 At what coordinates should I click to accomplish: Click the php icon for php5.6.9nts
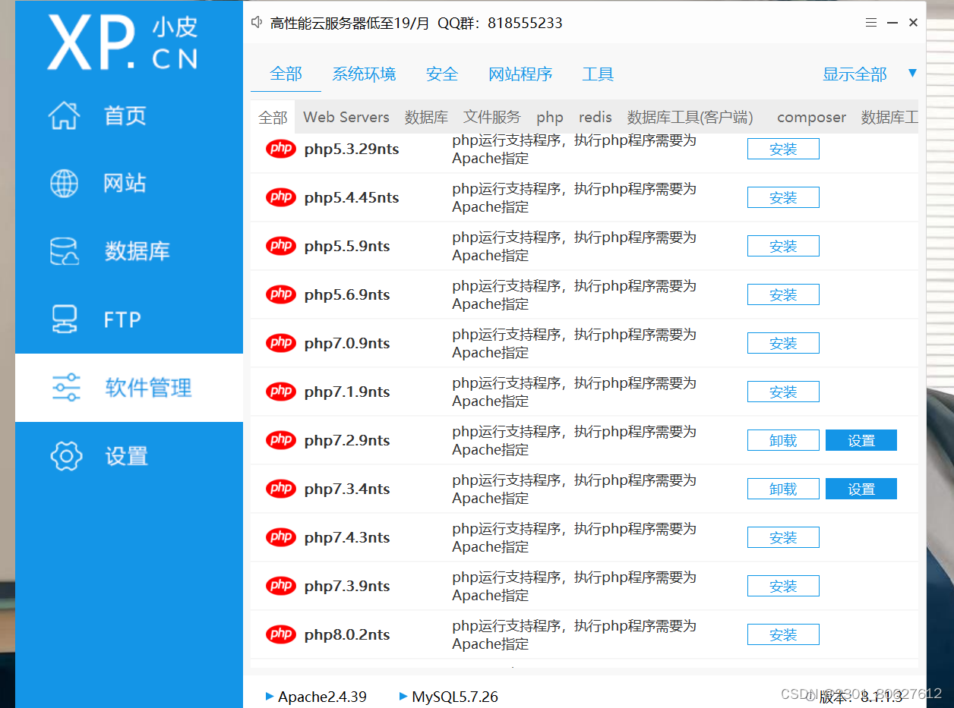click(x=281, y=294)
